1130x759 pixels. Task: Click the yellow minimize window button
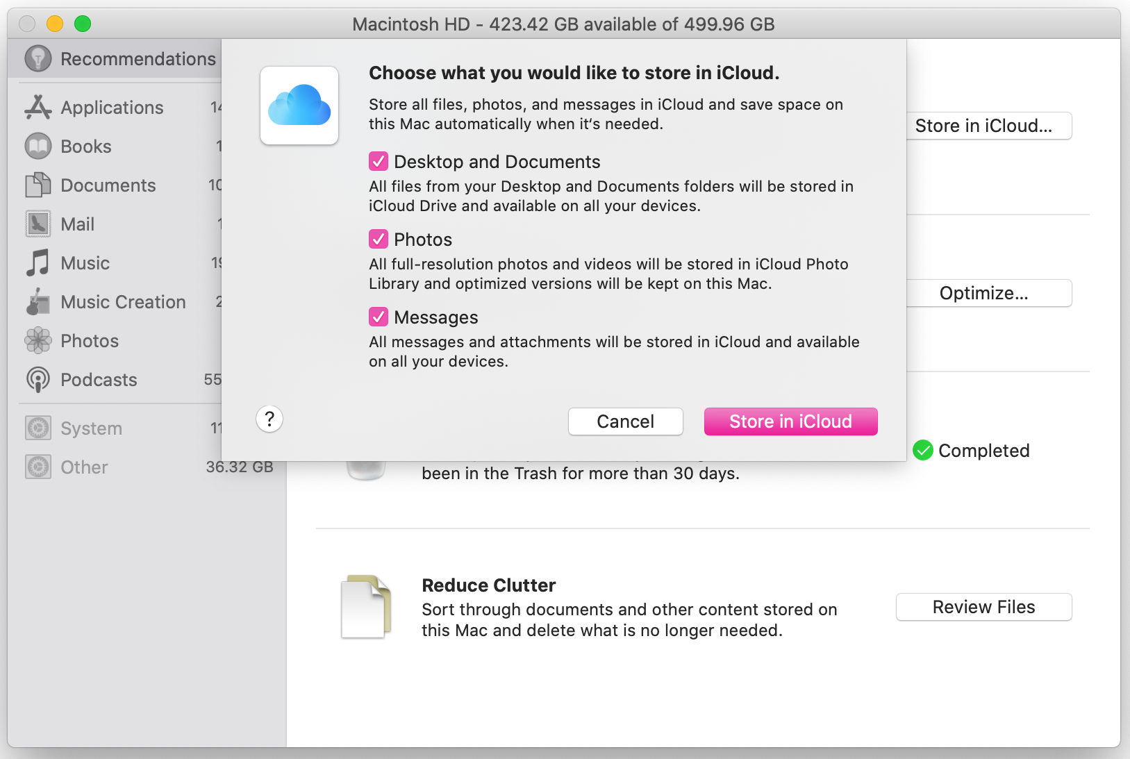coord(55,24)
